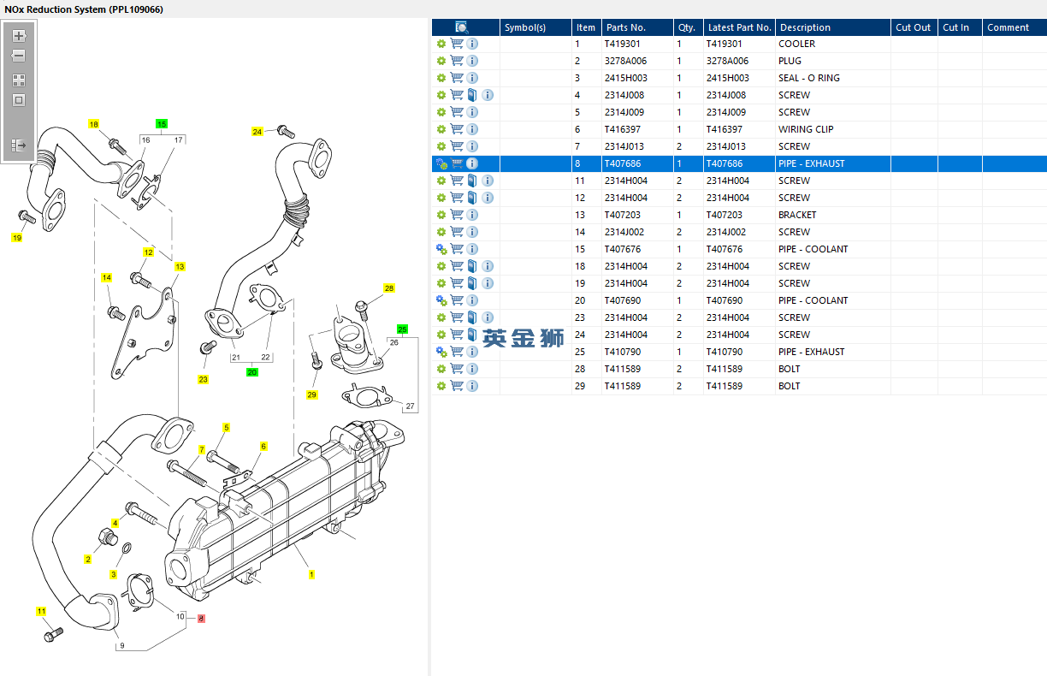1047x676 pixels.
Task: Click the search icon in the table header
Action: coord(462,27)
